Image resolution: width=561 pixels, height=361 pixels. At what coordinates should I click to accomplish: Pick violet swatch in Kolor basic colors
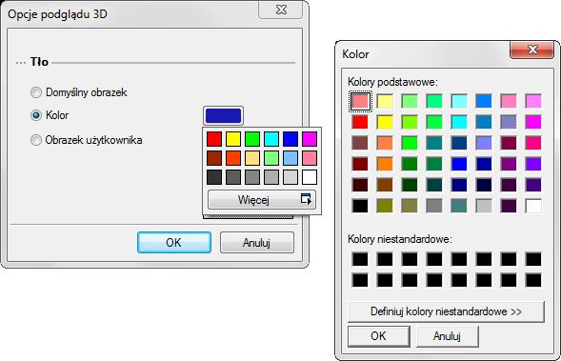point(533,164)
